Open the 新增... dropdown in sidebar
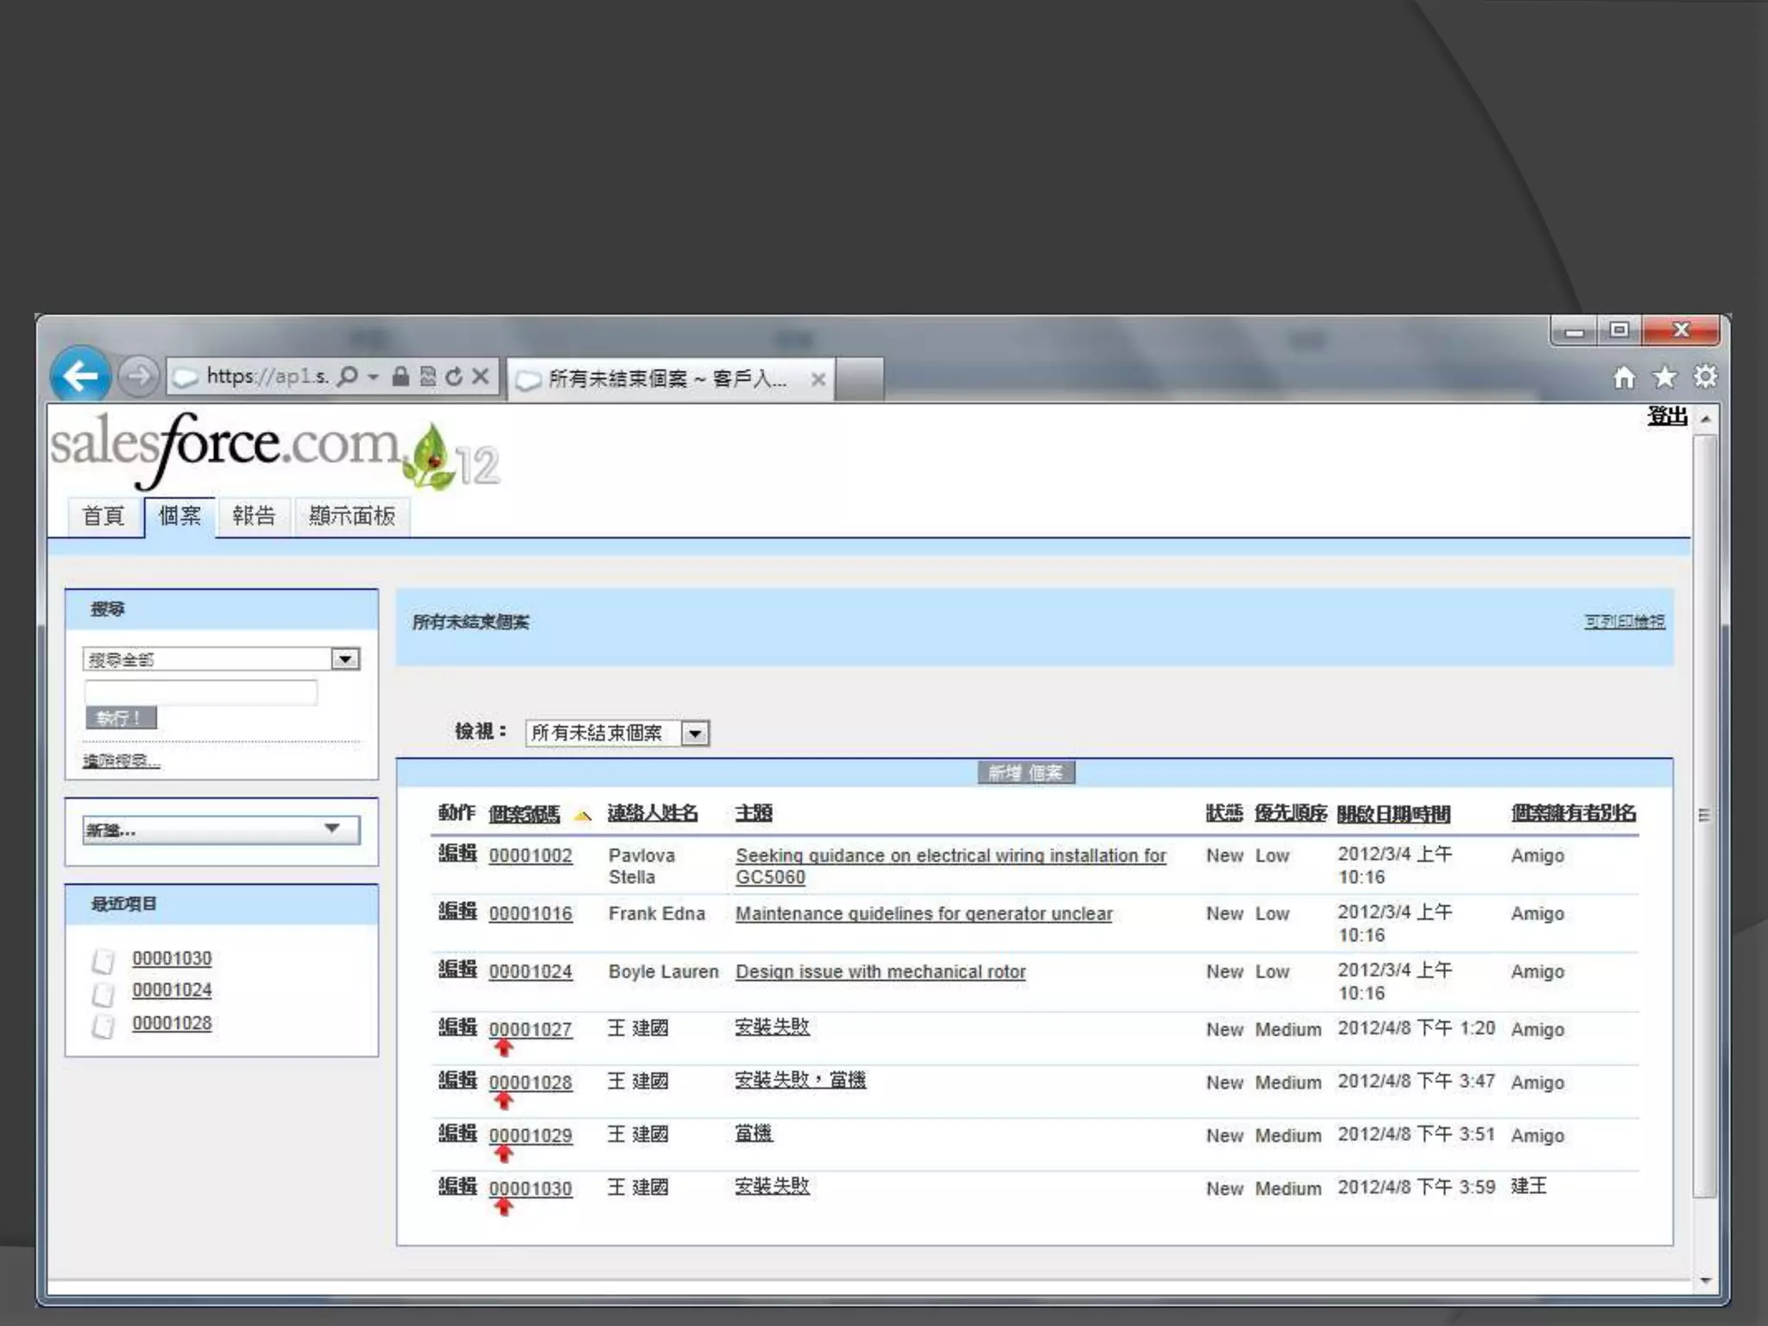1768x1326 pixels. [x=331, y=829]
